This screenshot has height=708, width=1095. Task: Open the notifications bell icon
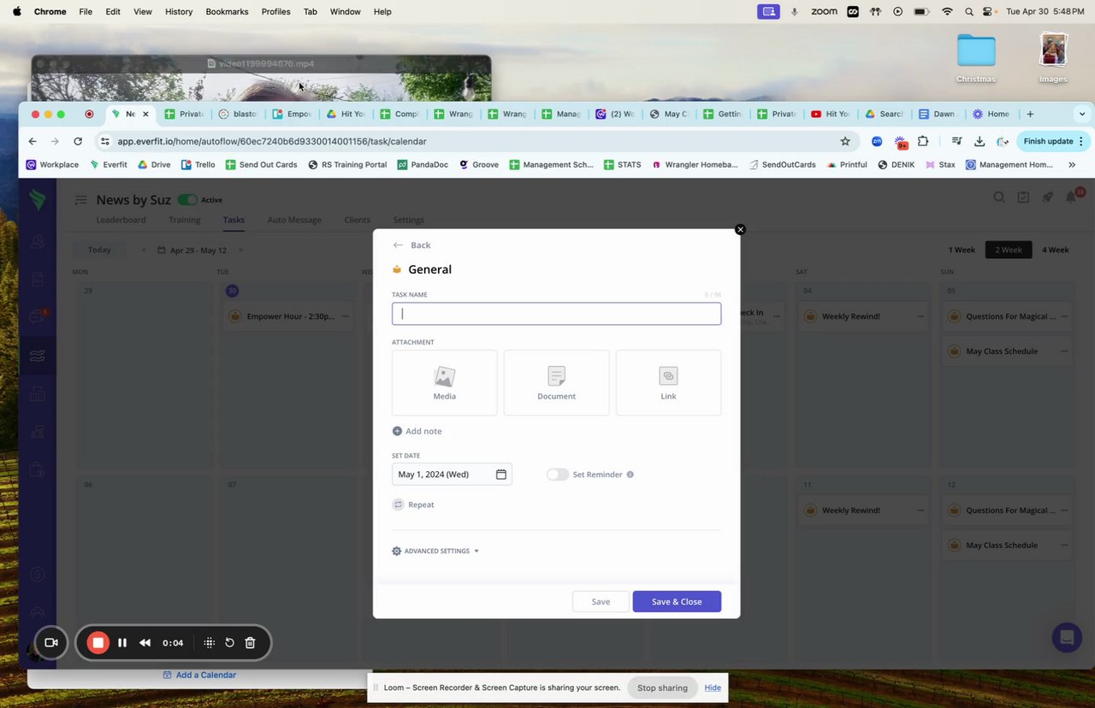[1071, 198]
